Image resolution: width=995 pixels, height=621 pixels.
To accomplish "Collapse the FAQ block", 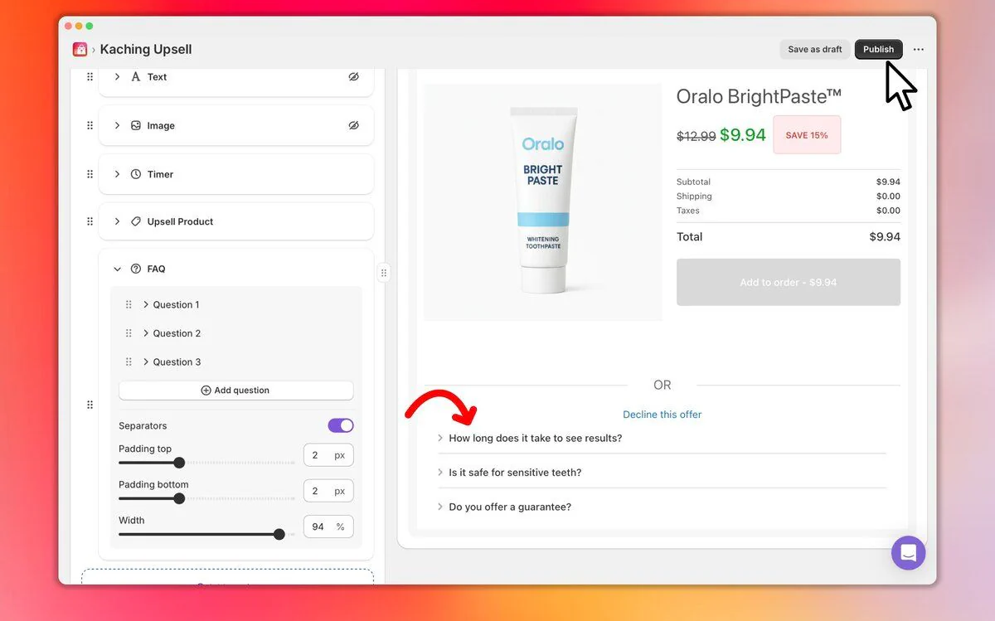I will [117, 269].
